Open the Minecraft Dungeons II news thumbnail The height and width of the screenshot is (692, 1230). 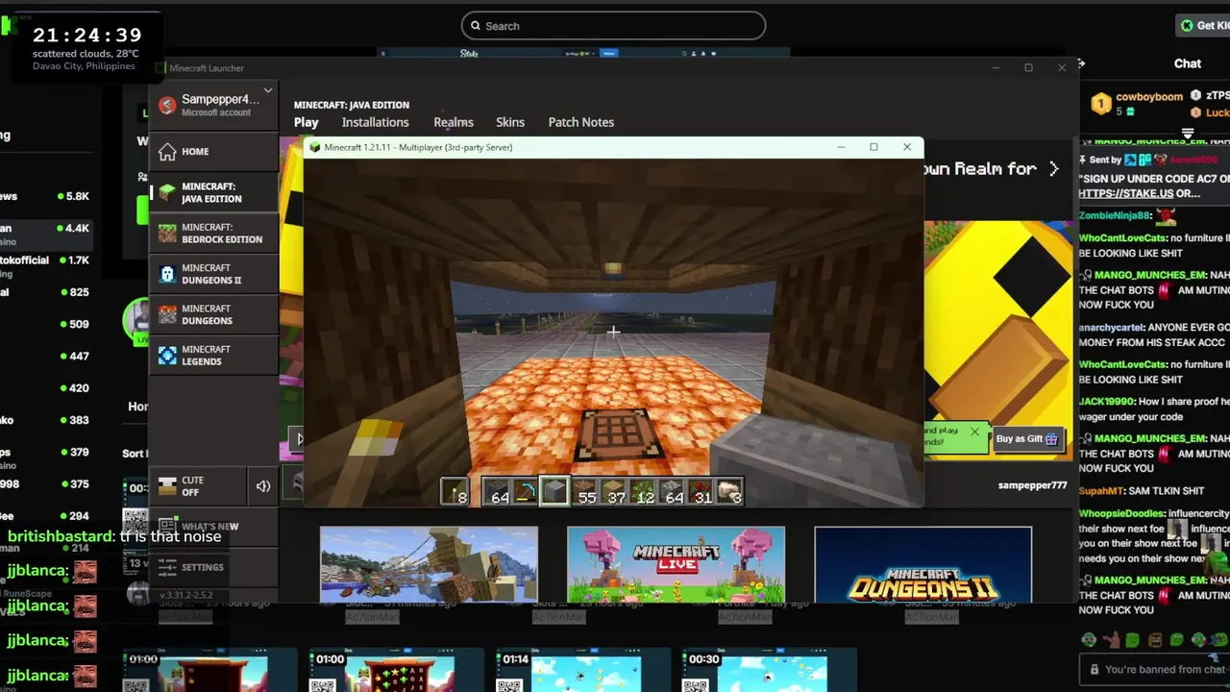922,564
